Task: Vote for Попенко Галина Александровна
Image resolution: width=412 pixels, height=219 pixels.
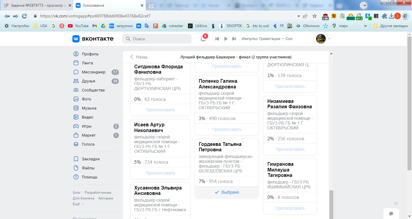Action: 227,129
